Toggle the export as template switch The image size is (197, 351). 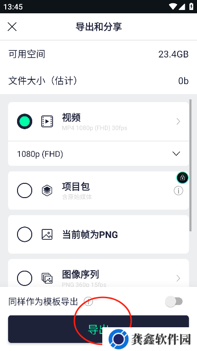(x=174, y=302)
